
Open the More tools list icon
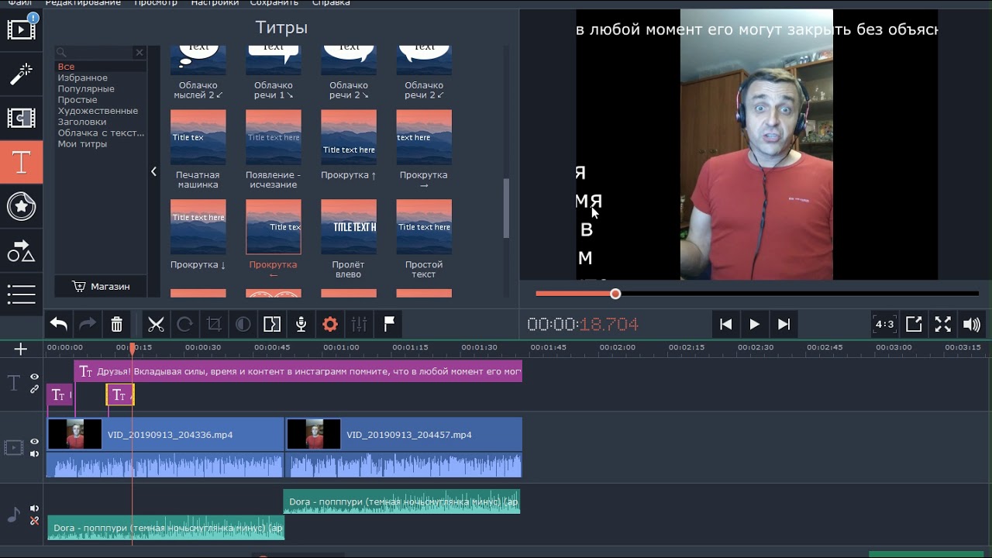tap(21, 294)
